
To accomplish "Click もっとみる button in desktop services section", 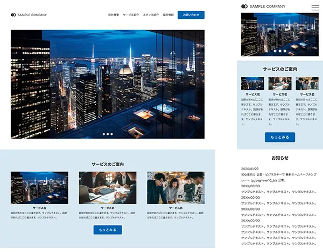I will coord(108,230).
